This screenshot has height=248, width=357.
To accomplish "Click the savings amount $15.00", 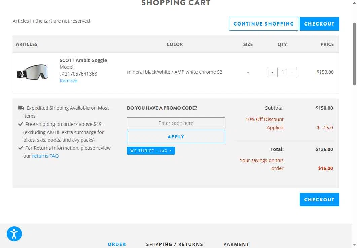I will 325,168.
